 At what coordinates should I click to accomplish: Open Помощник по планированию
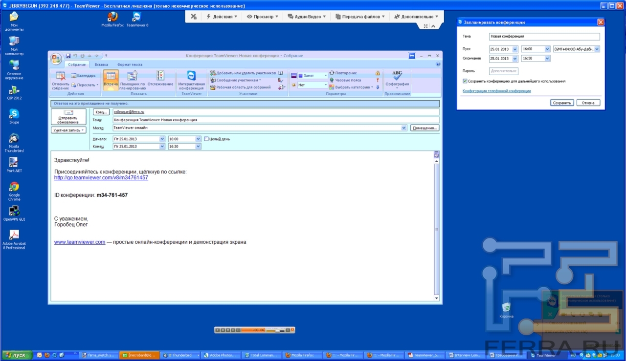[133, 80]
